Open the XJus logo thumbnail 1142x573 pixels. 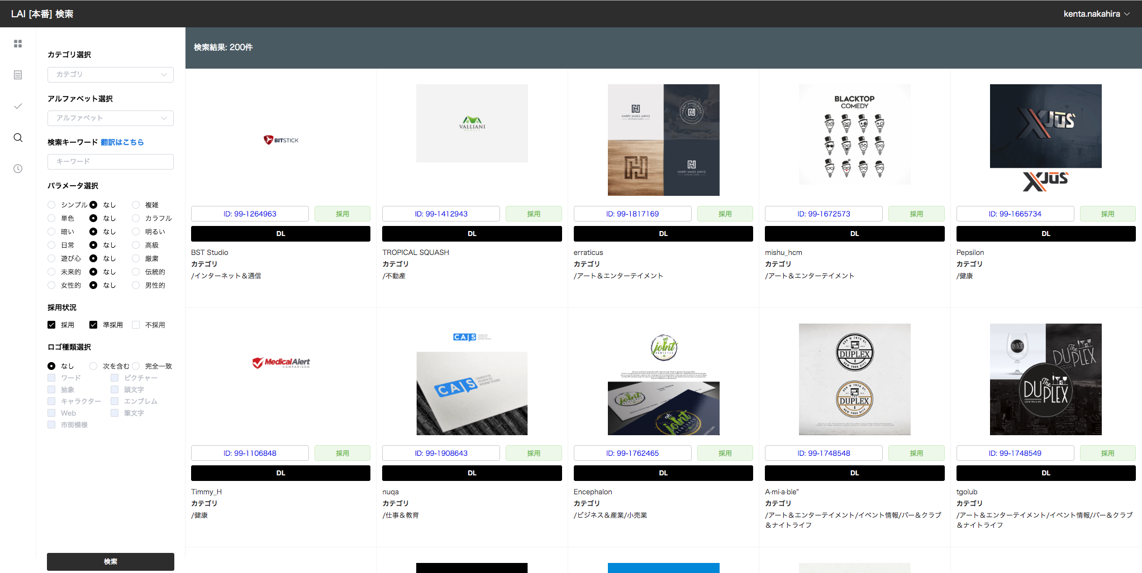point(1046,139)
